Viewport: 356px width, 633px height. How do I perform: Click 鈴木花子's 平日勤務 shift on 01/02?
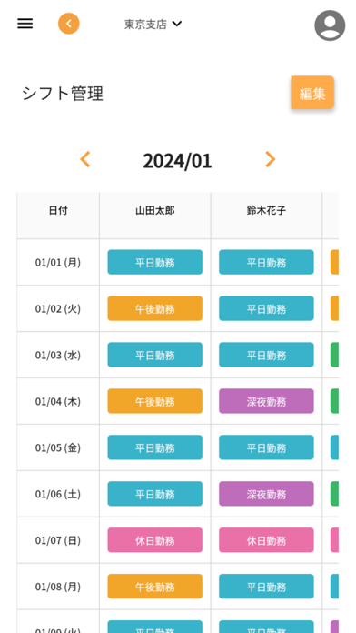pyautogui.click(x=266, y=308)
